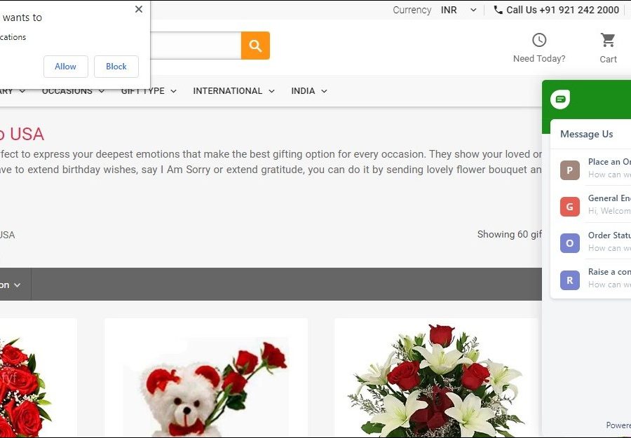This screenshot has width=631, height=438.
Task: Open the Currency INR dropdown
Action: point(459,10)
